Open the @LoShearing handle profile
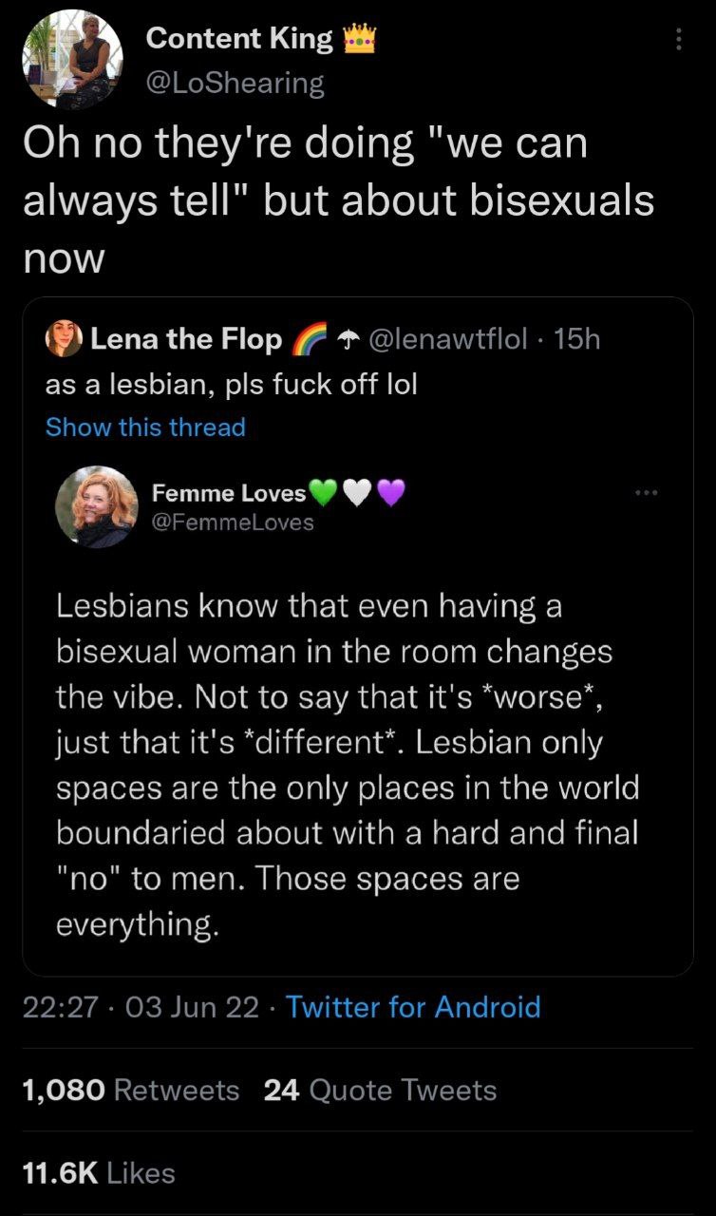Viewport: 716px width, 1216px height. tap(235, 84)
